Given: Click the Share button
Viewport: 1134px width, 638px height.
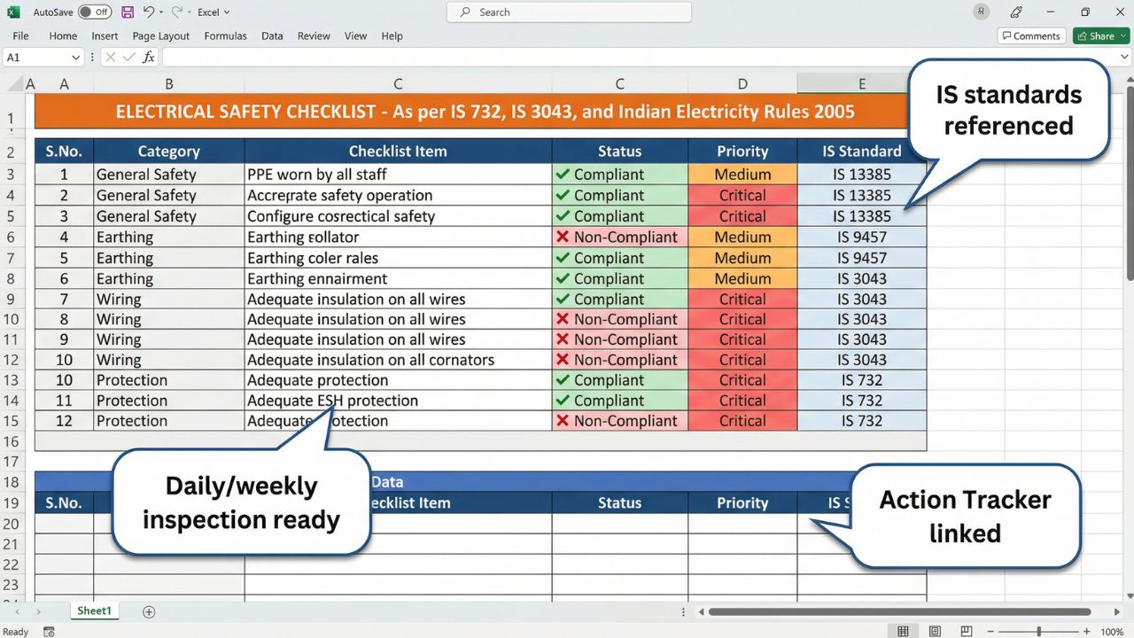Looking at the screenshot, I should tap(1097, 35).
